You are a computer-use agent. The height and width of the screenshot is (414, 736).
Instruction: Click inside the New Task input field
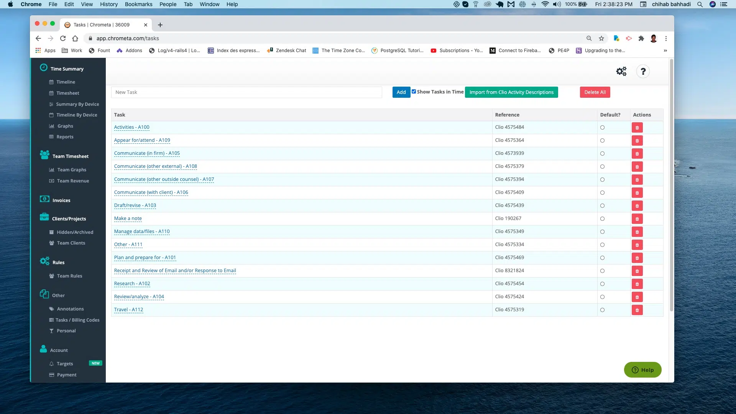(246, 92)
